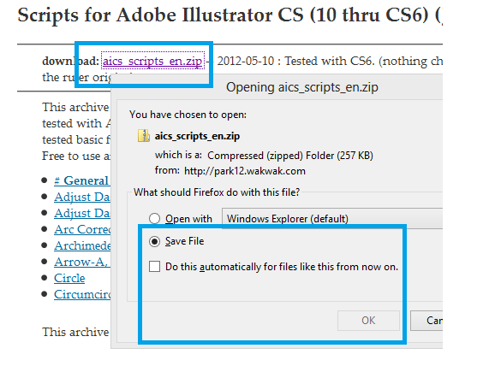
Task: Open the Windows Explorer (default) dropdown
Action: (332, 218)
